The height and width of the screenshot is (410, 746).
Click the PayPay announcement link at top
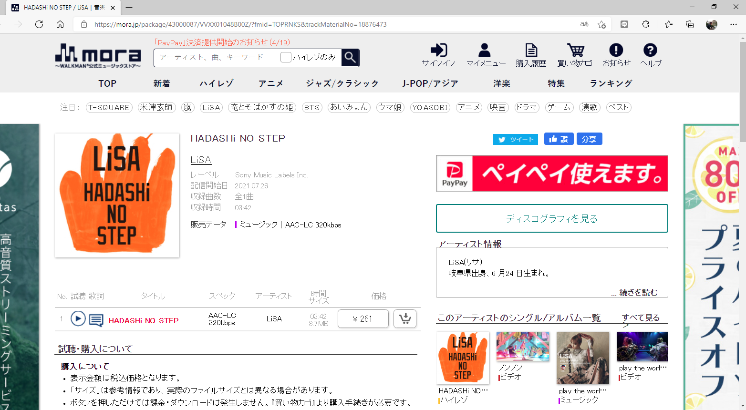[222, 42]
